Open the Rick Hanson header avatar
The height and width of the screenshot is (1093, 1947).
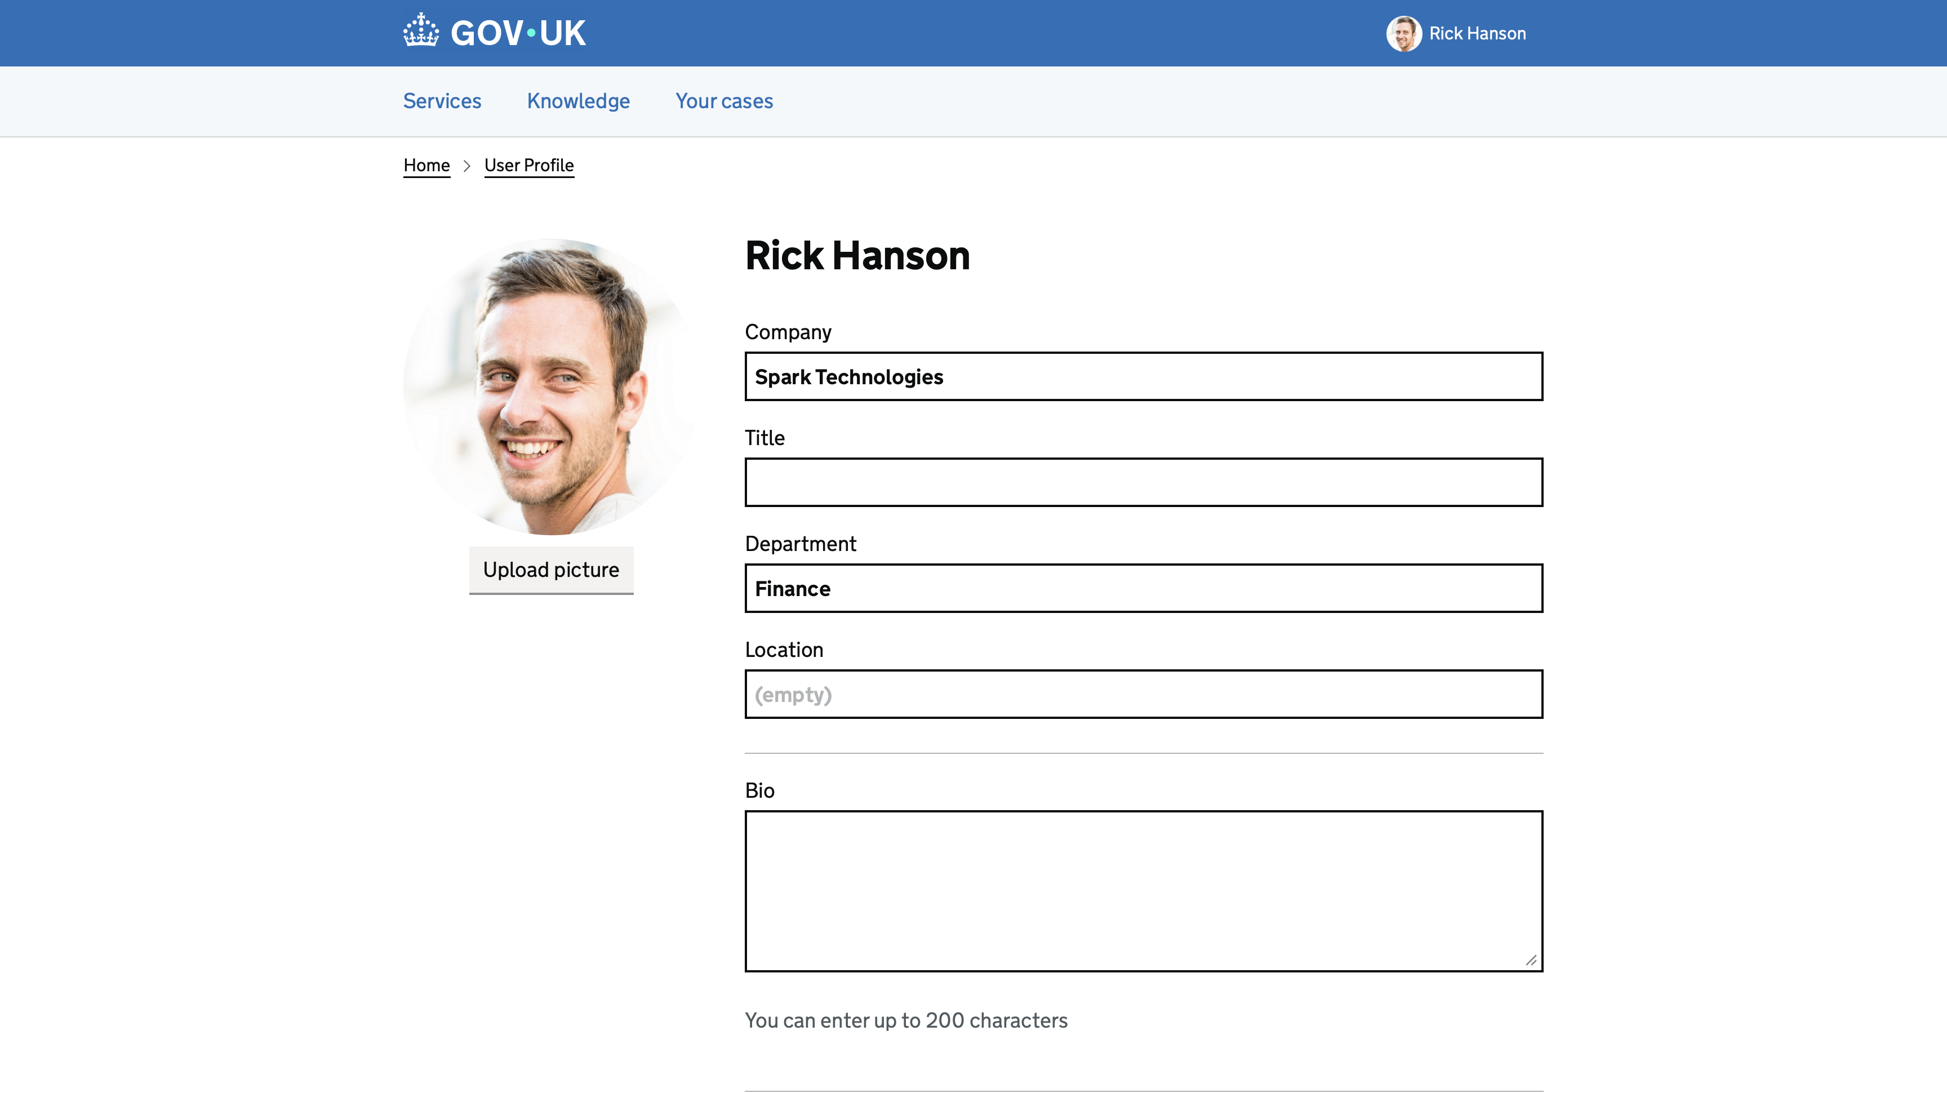1403,33
